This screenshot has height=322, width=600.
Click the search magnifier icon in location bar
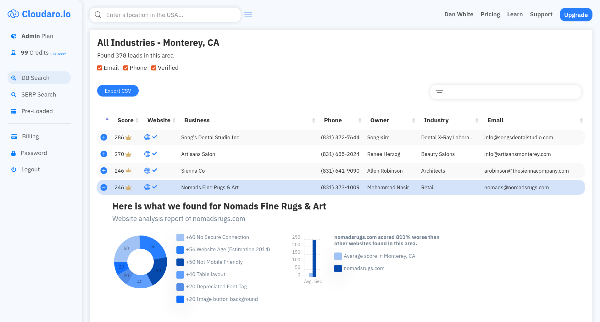pyautogui.click(x=98, y=15)
